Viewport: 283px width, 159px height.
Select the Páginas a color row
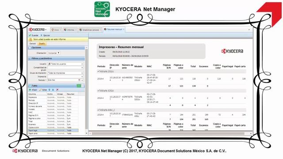[x=53, y=118]
